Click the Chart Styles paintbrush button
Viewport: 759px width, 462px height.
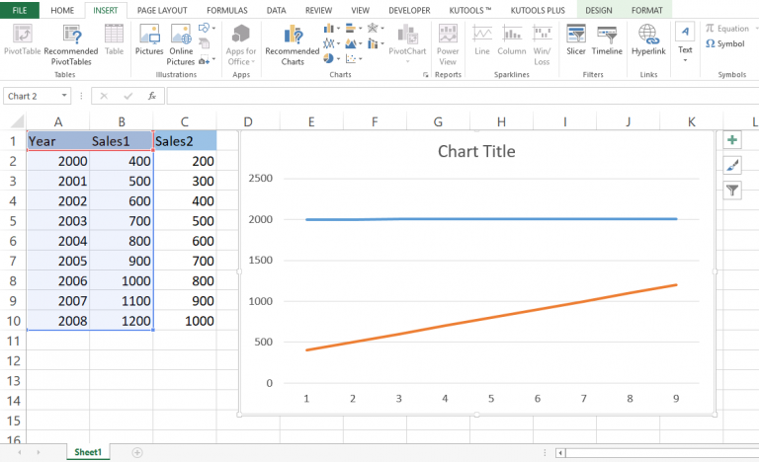[x=732, y=165]
